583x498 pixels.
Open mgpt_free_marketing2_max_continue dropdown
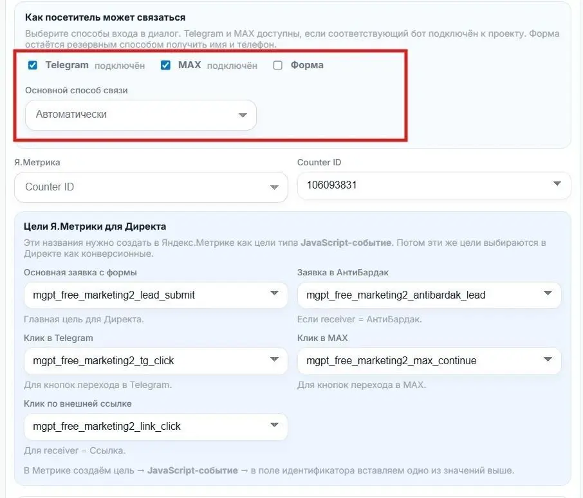[429, 361]
